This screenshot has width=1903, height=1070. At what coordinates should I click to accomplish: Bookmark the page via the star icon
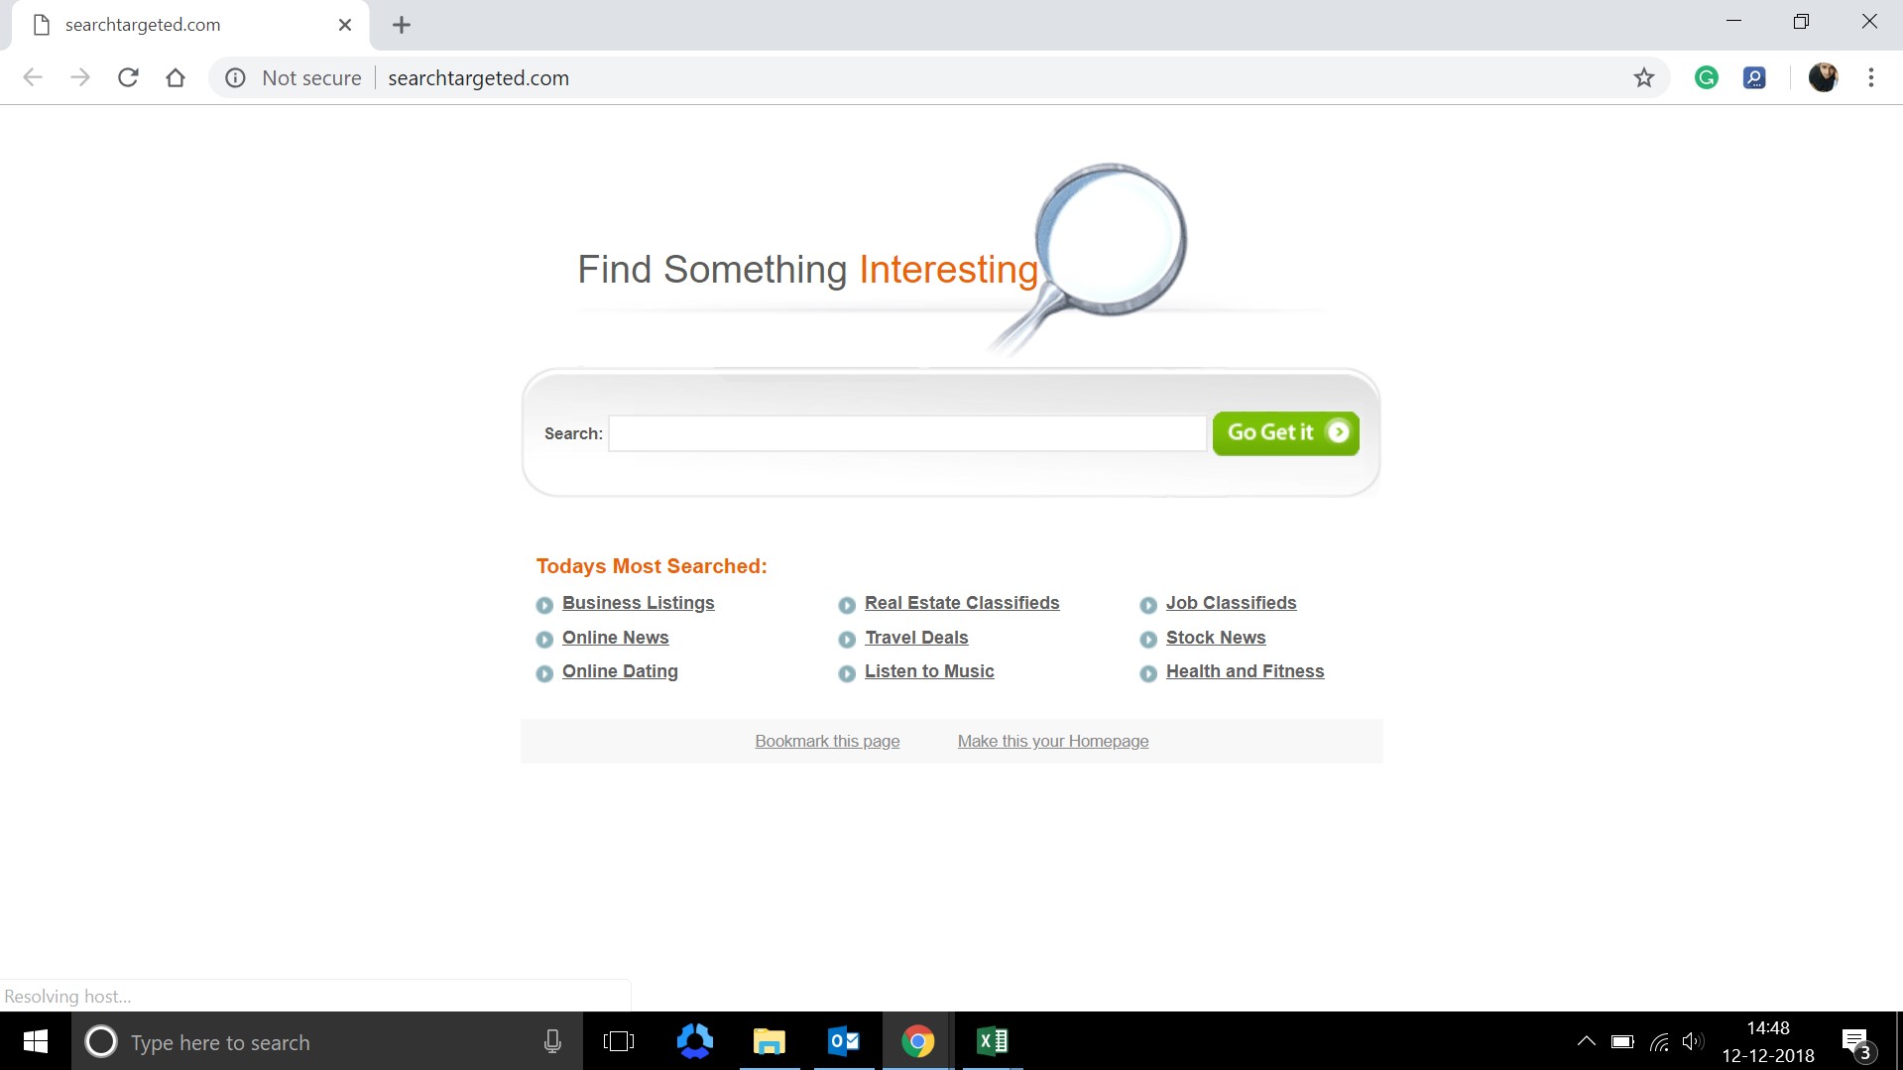pyautogui.click(x=1644, y=77)
